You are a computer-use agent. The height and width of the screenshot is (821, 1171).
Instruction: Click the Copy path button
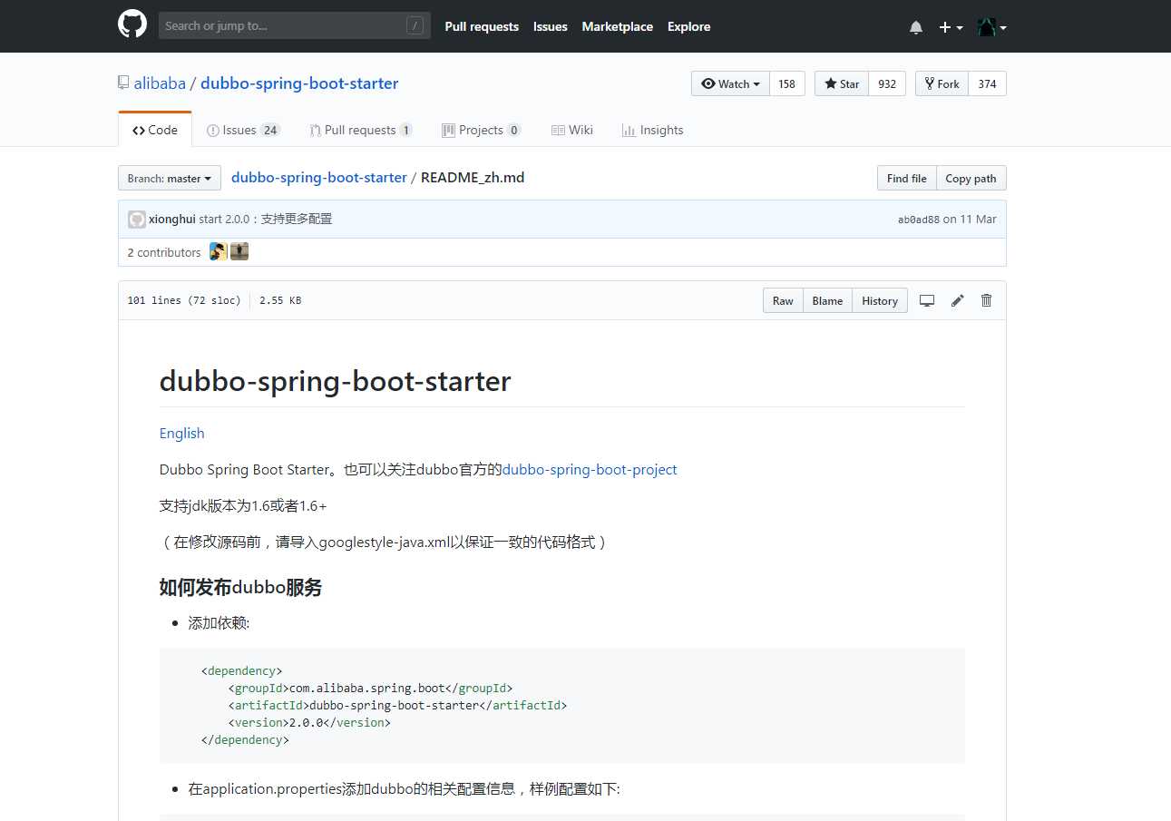971,178
